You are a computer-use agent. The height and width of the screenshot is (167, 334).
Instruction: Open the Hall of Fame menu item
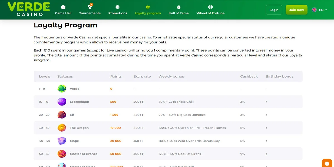[179, 10]
